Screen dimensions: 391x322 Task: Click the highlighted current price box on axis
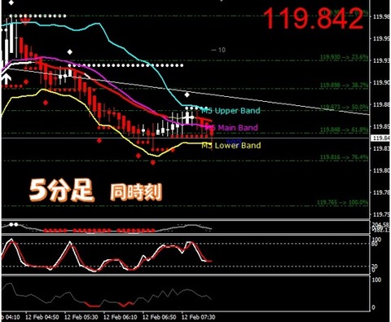(x=380, y=138)
